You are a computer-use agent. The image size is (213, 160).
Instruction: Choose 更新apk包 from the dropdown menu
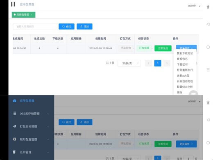click(x=183, y=75)
